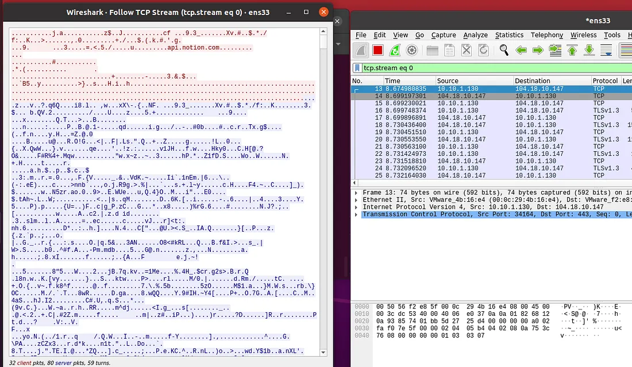
Task: Open the Statistics menu
Action: [509, 35]
